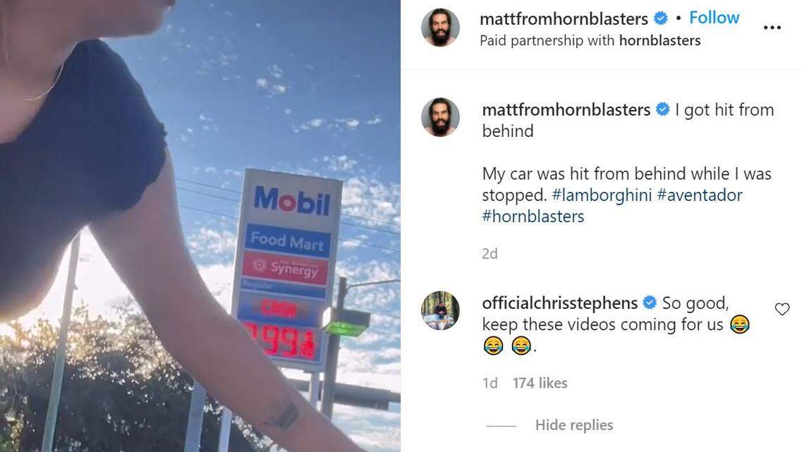Play the Mobil gas station video
The image size is (804, 452).
(x=200, y=226)
